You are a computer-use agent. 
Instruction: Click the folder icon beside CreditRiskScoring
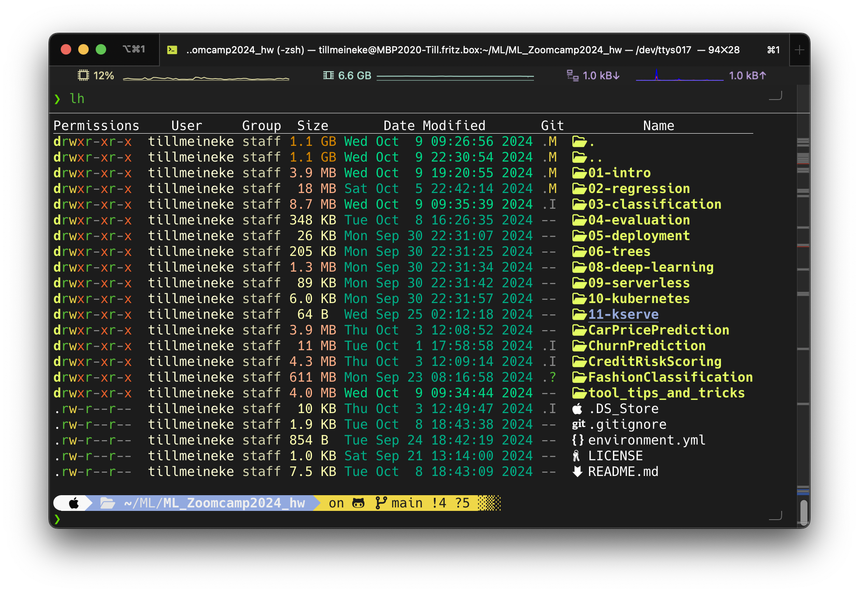[x=579, y=362]
